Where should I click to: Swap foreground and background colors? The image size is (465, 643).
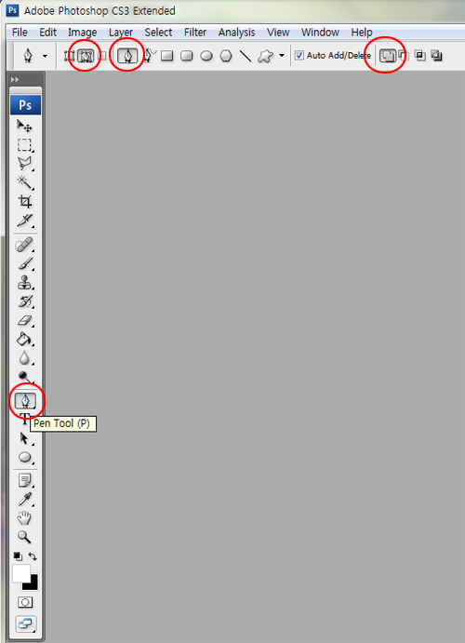(33, 556)
